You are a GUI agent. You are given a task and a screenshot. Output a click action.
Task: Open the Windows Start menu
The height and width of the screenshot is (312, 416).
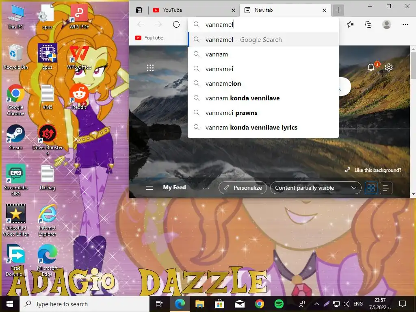(x=10, y=304)
